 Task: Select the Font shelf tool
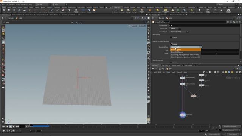(x=69, y=11)
